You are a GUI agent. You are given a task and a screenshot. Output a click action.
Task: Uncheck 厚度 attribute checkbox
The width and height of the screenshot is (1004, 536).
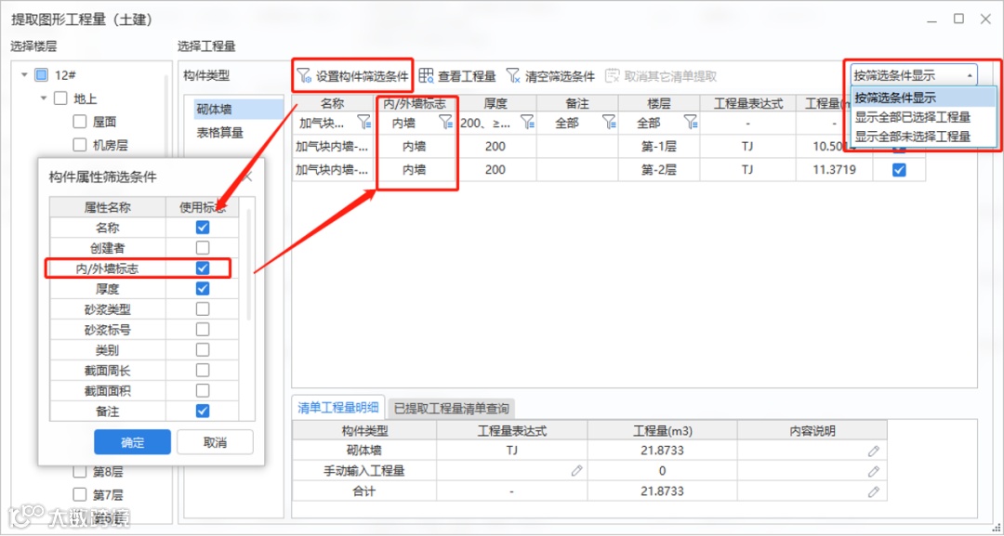click(203, 289)
